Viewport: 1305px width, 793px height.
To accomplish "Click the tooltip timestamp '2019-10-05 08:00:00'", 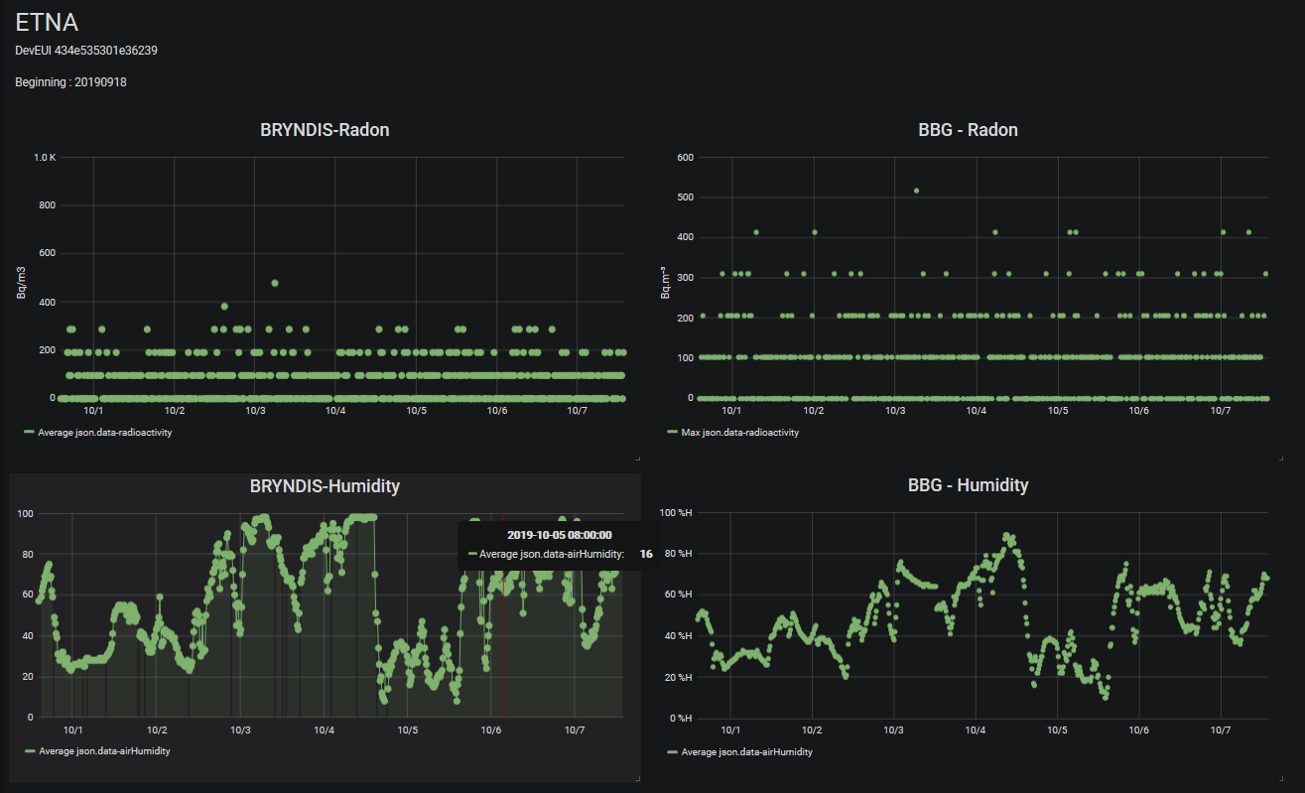I will click(559, 535).
